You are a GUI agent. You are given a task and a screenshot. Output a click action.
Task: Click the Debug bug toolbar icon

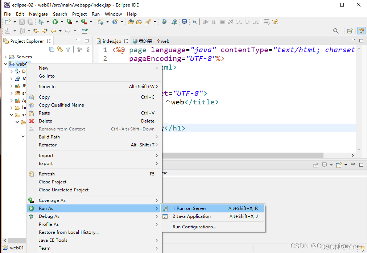coord(41,22)
